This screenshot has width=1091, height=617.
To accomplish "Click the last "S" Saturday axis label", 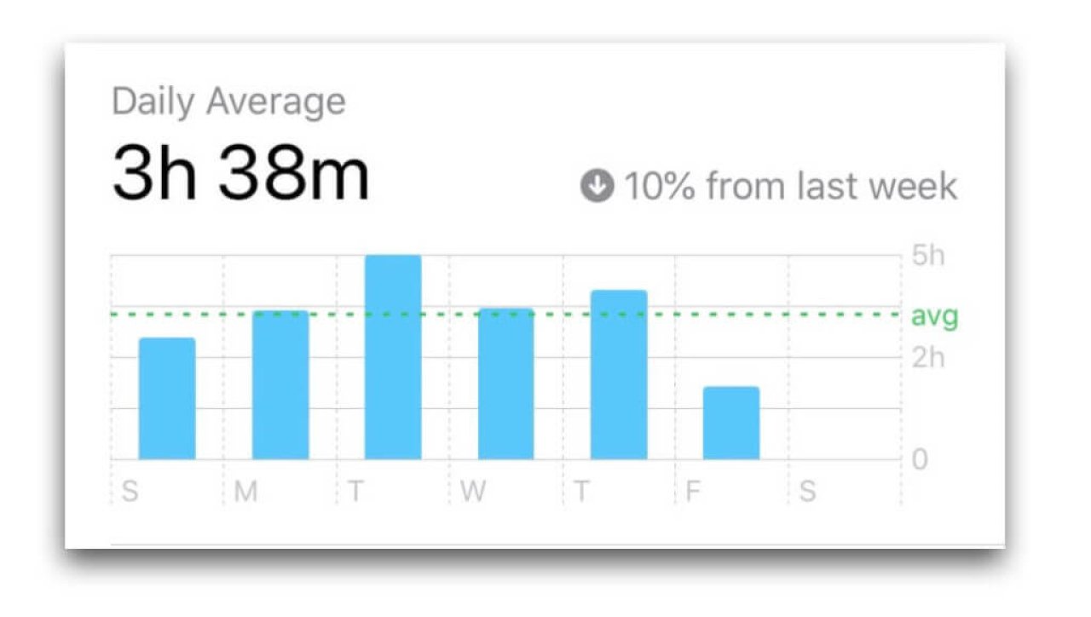I will [806, 492].
